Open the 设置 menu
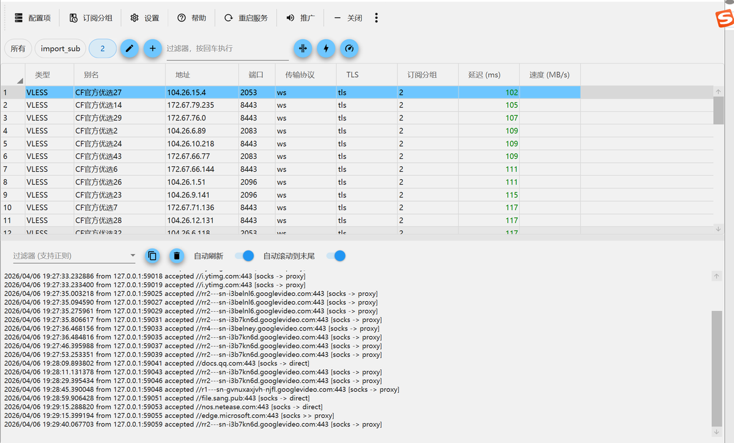 [x=145, y=18]
